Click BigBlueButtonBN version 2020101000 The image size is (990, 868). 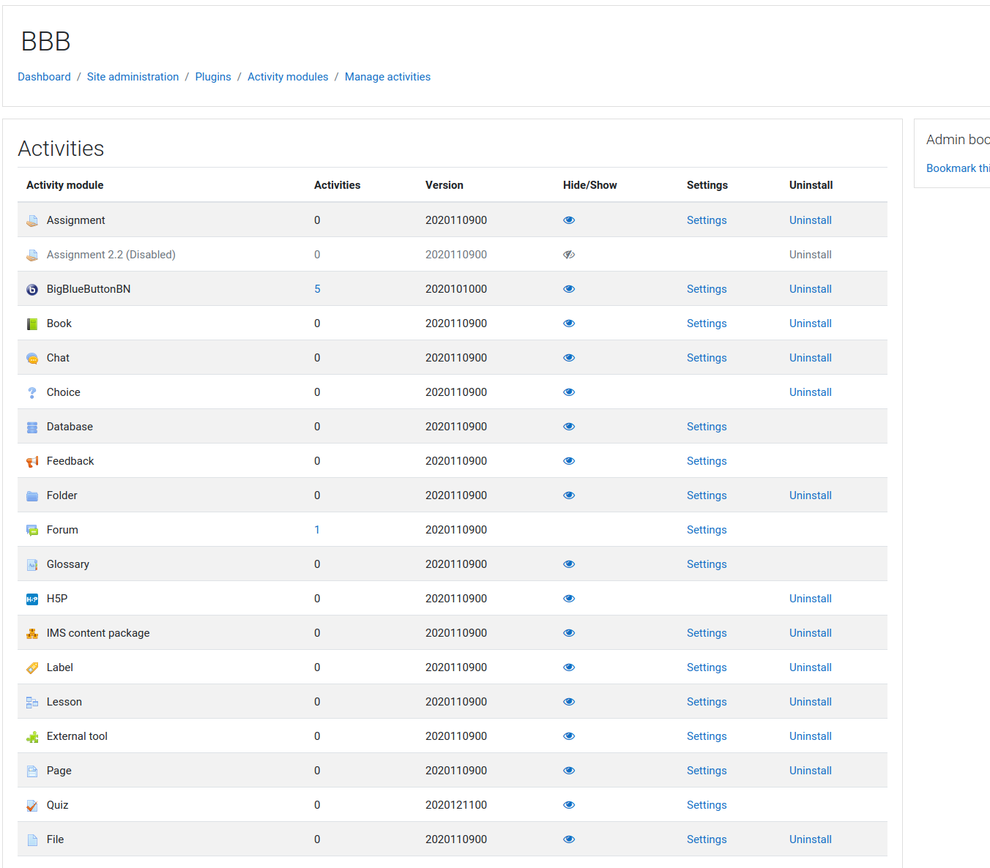[456, 289]
